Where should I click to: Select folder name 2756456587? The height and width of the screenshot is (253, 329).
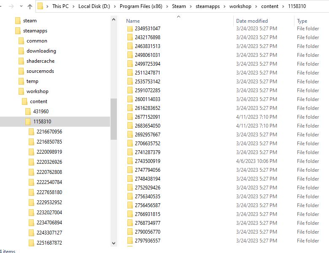click(x=148, y=205)
